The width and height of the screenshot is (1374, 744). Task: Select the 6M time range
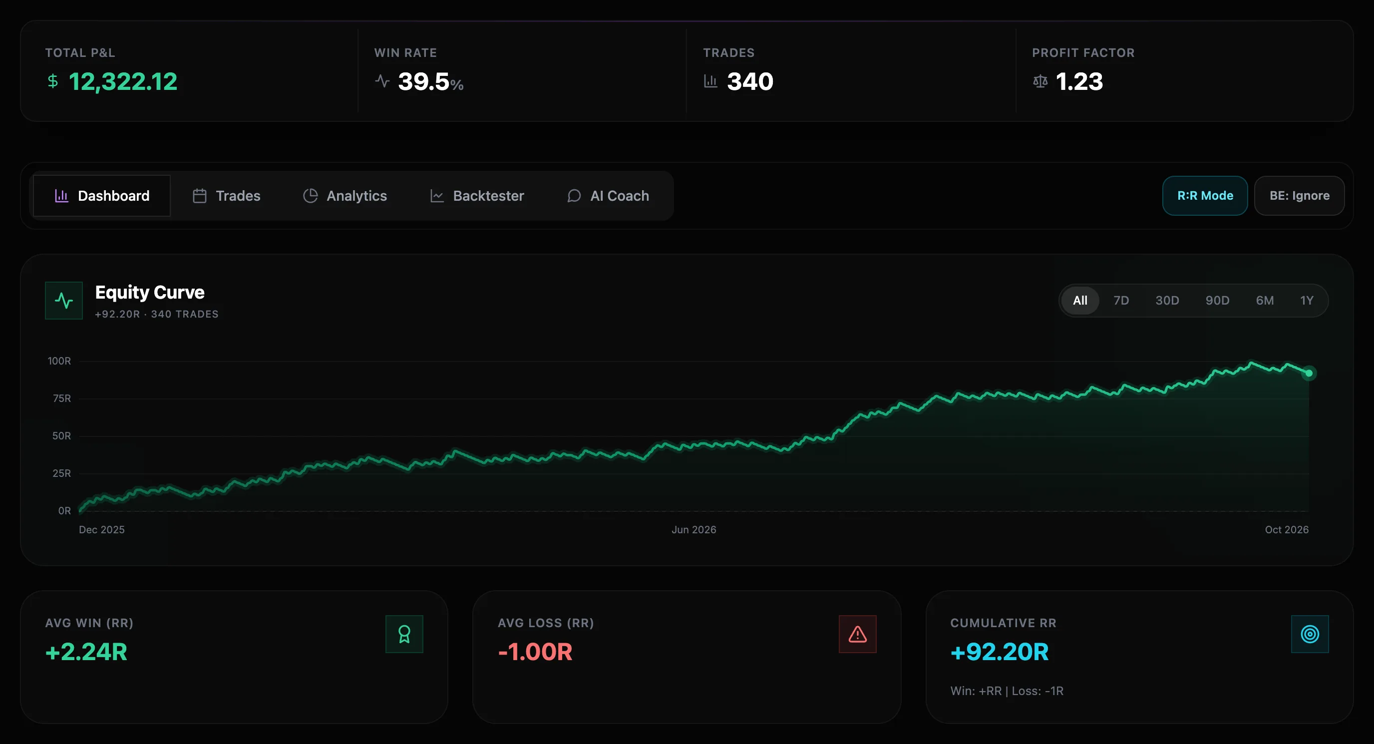pos(1265,300)
